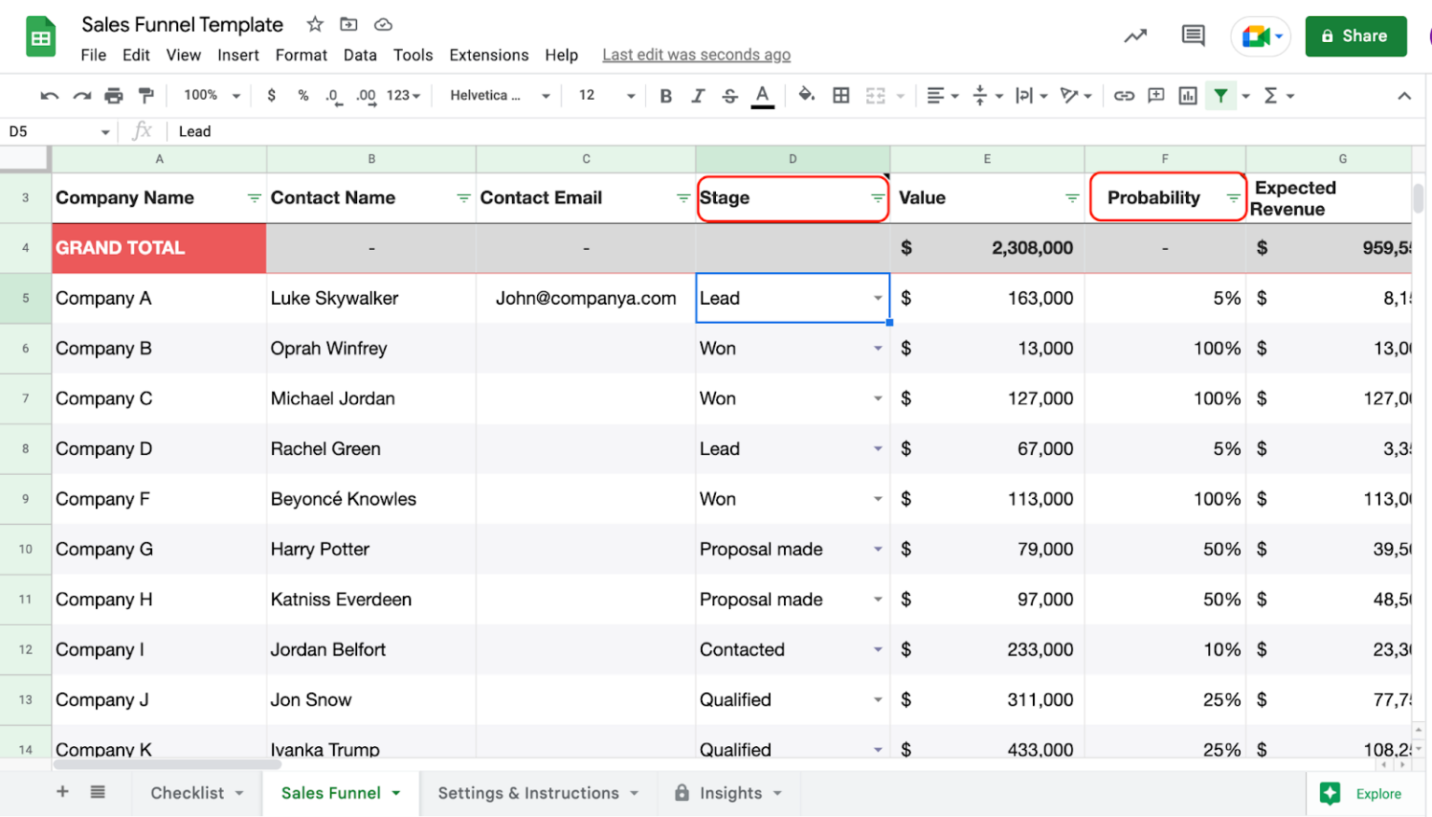Open the Edit menu
Screen dimensions: 1432x817
click(x=136, y=55)
